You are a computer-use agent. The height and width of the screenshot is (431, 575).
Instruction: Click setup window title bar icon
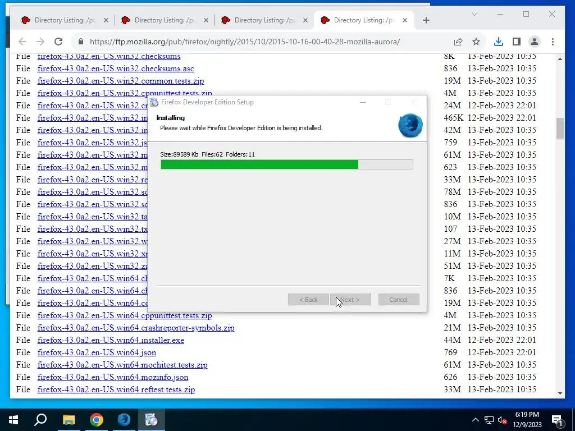pyautogui.click(x=154, y=102)
